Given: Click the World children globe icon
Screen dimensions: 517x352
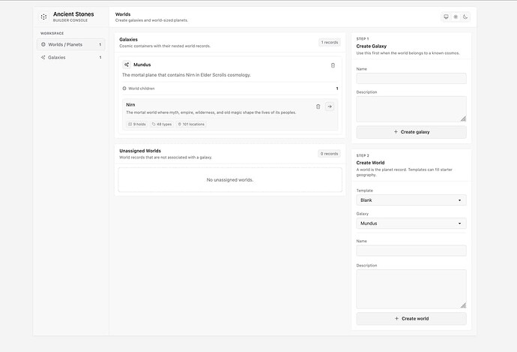Looking at the screenshot, I should pyautogui.click(x=124, y=89).
